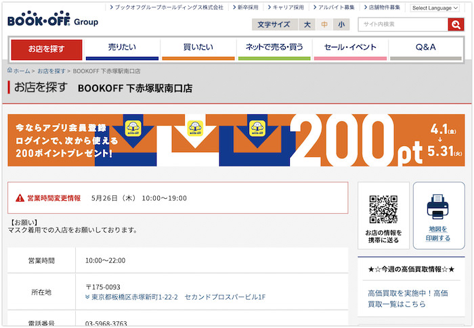The image size is (474, 328).
Task: Click the QR code for store info
Action: pos(383,209)
